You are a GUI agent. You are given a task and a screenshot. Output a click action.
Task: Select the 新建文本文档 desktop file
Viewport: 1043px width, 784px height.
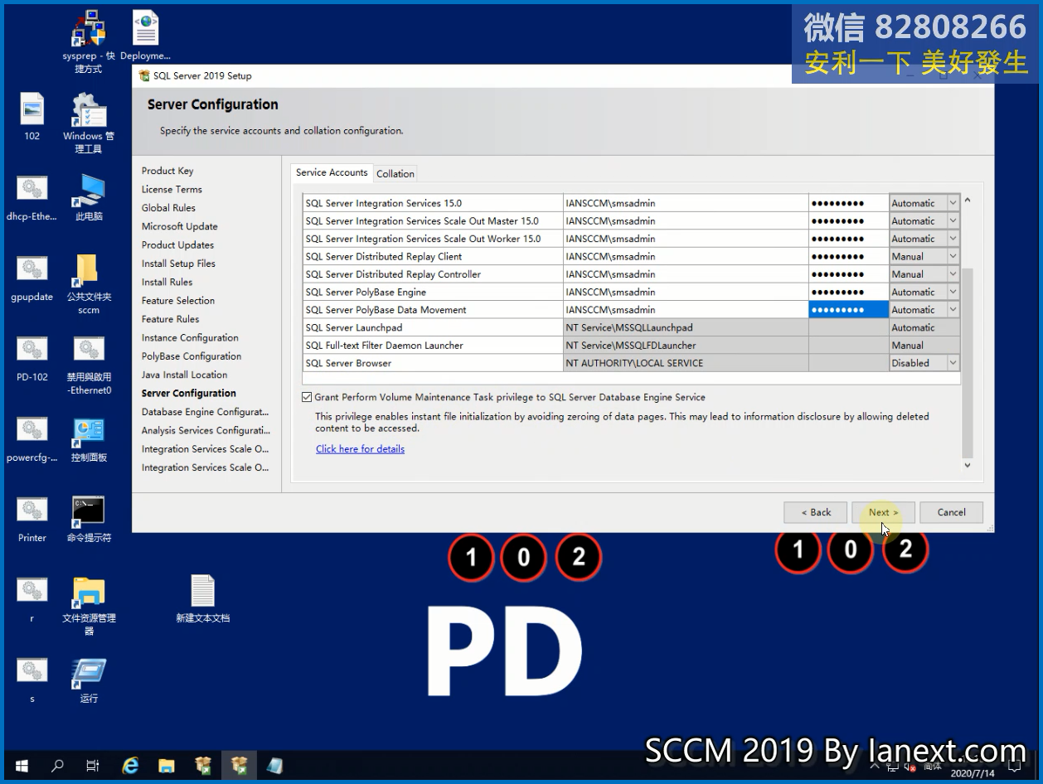point(202,598)
